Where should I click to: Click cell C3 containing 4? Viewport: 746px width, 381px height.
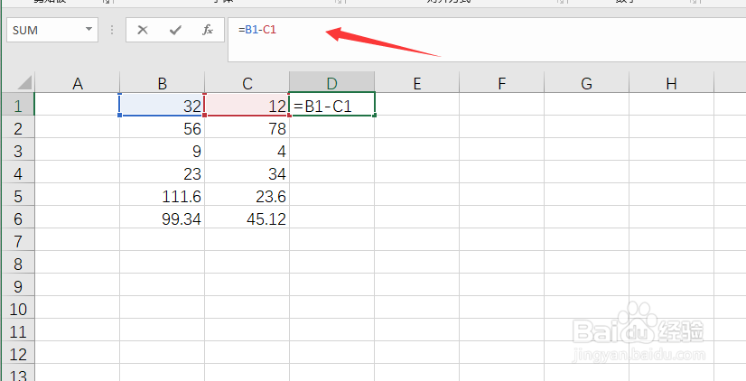pos(247,149)
